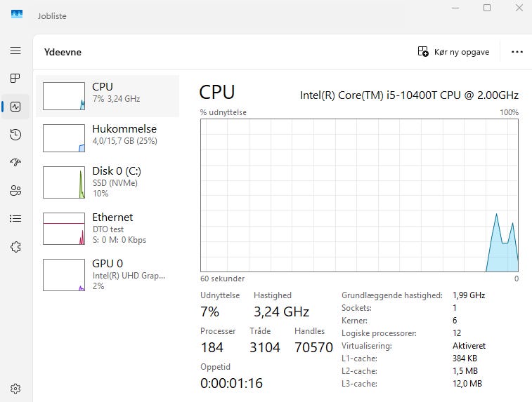
Task: Open the hamburger navigation menu
Action: [x=15, y=51]
